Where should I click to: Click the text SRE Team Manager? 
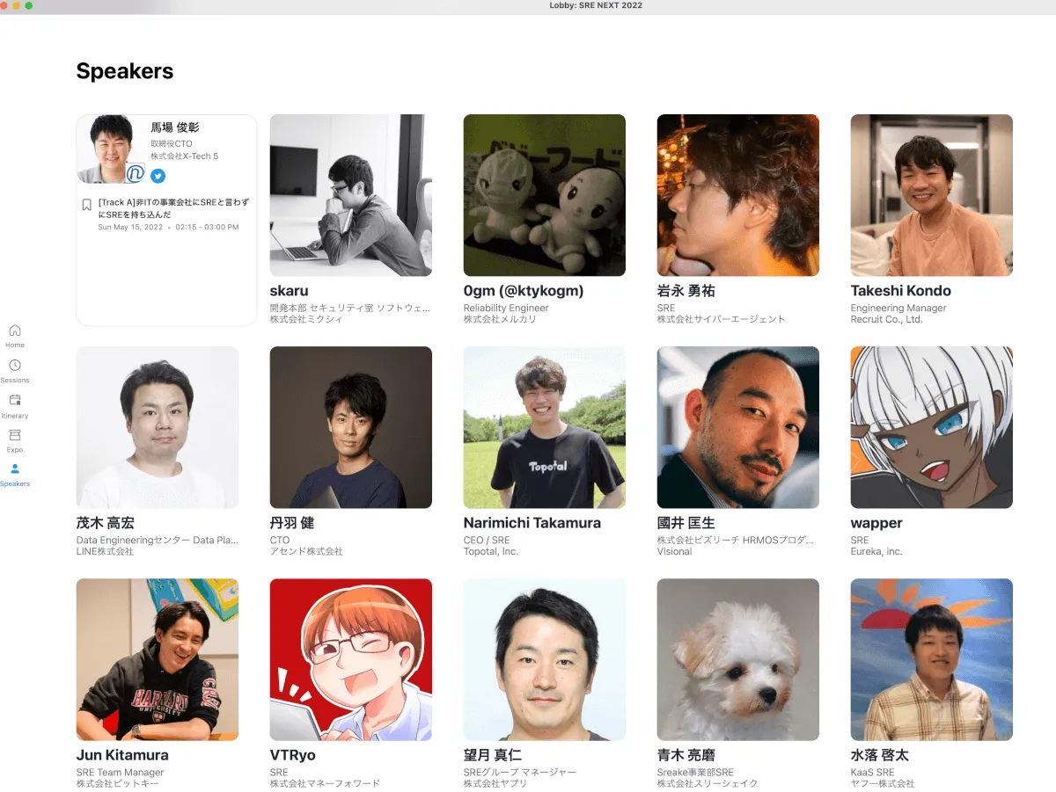[120, 773]
